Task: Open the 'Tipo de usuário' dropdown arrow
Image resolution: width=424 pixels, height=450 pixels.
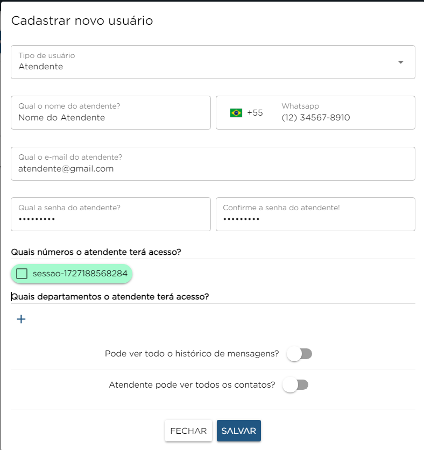Action: [400, 62]
